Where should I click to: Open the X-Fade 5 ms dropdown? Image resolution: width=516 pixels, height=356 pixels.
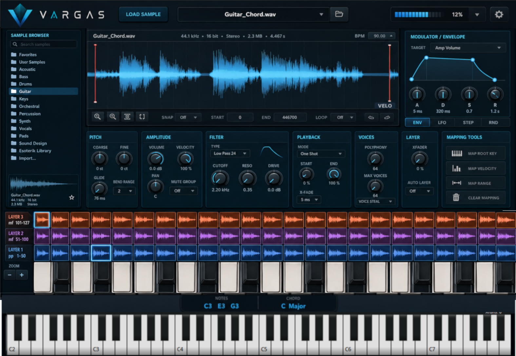[x=309, y=199]
